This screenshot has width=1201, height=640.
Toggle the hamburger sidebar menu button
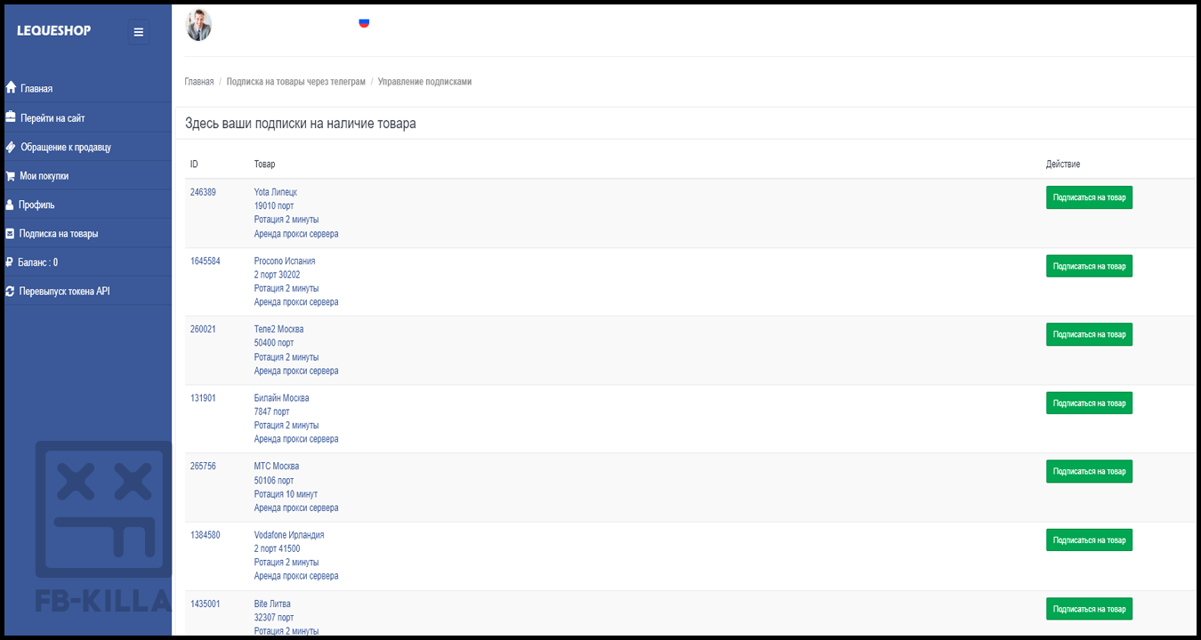[x=138, y=32]
